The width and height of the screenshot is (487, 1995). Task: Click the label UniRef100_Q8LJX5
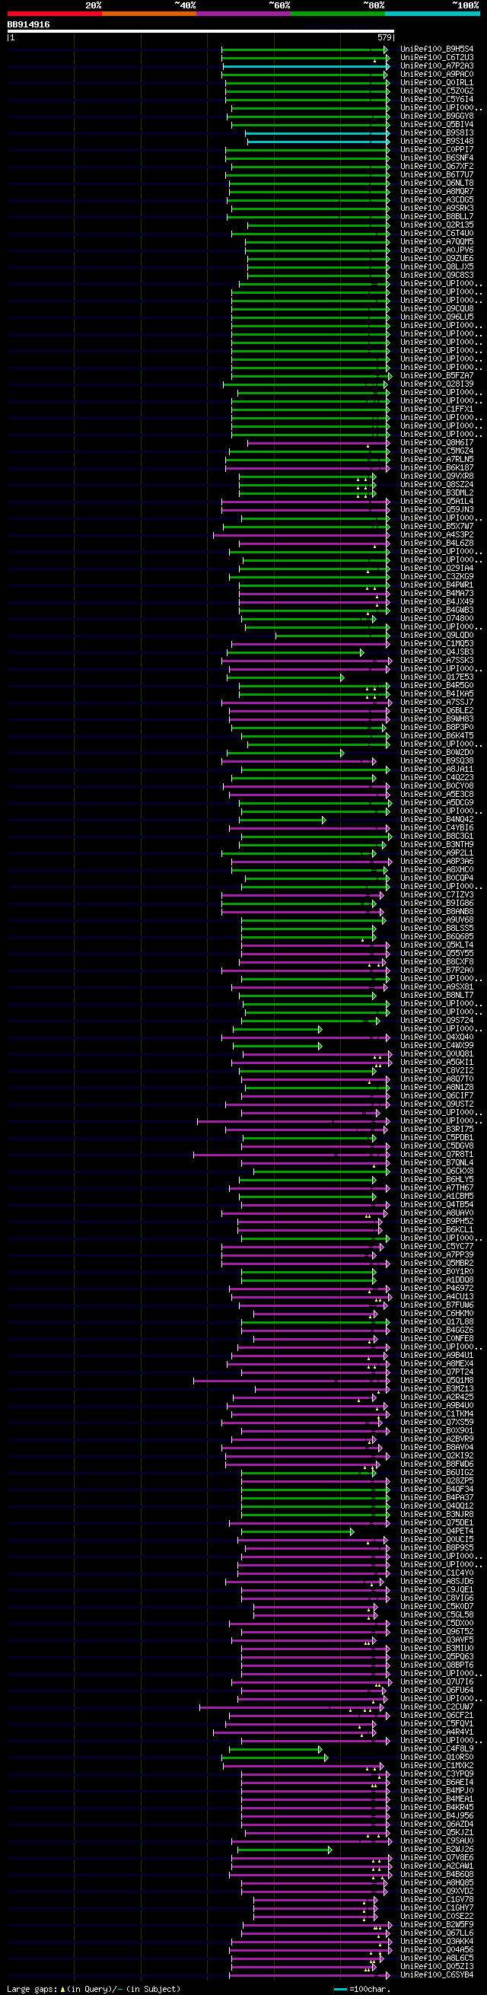[x=437, y=267]
